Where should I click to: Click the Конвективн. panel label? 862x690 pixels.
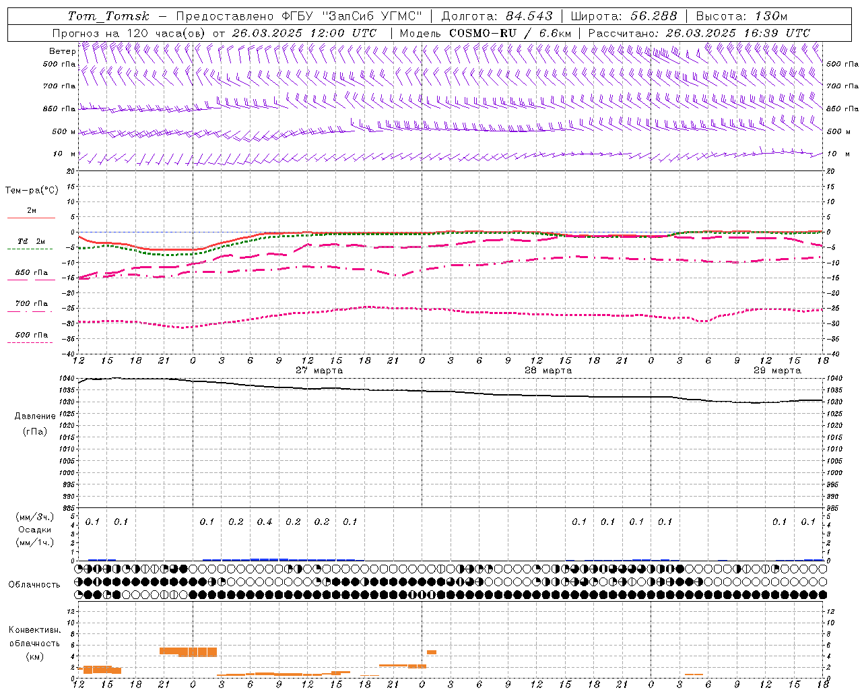[35, 630]
